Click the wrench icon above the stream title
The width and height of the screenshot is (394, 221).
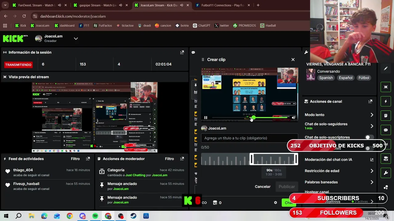pyautogui.click(x=306, y=52)
